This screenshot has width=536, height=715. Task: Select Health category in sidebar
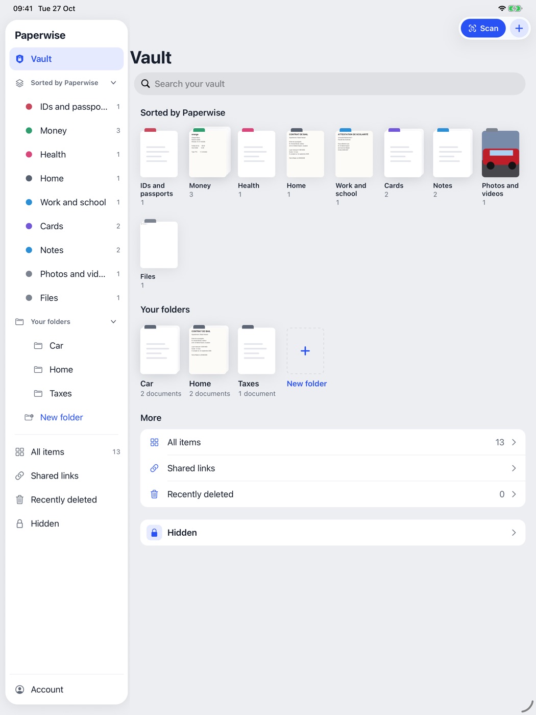pos(67,154)
